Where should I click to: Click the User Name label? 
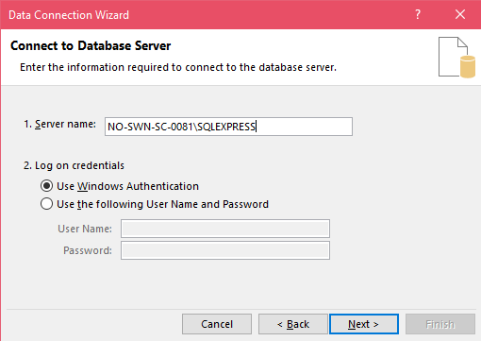pyautogui.click(x=85, y=229)
